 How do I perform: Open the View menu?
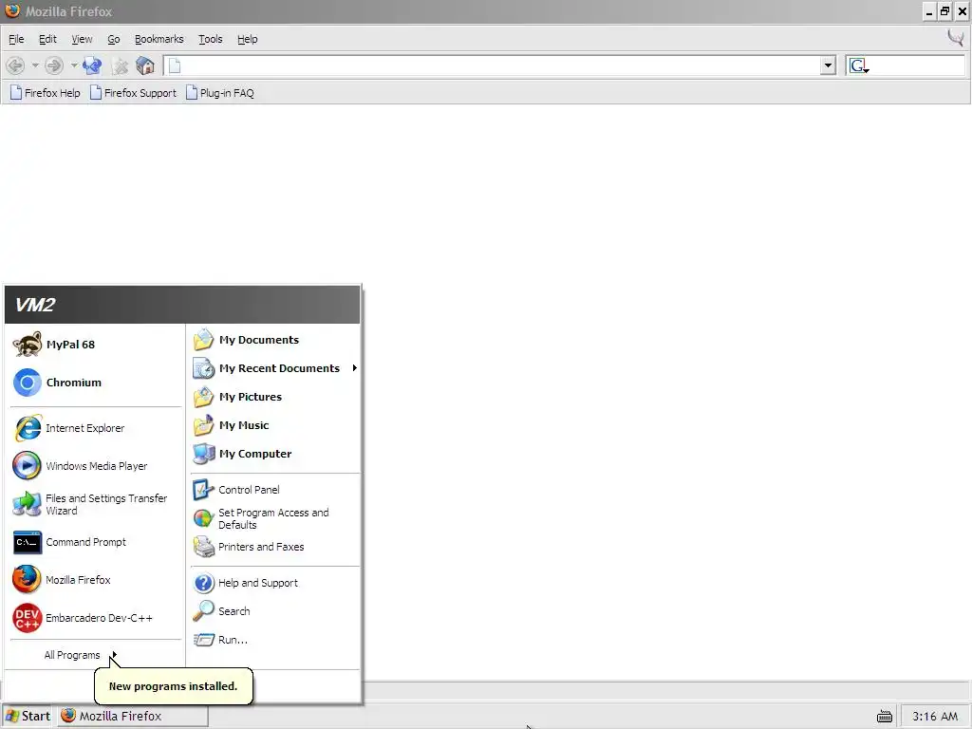pos(82,39)
